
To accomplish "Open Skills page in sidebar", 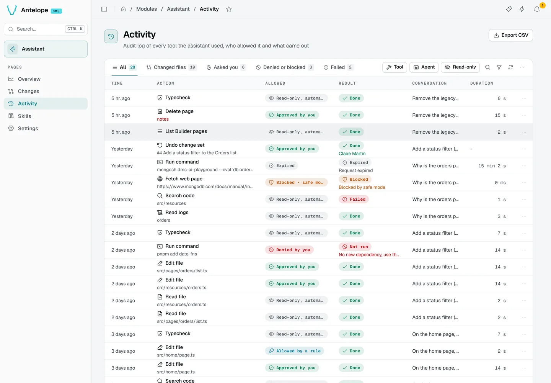I will [46, 116].
